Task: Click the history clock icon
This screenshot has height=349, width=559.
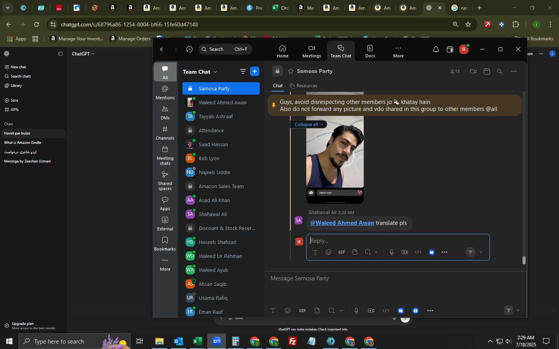Action: click(x=189, y=49)
